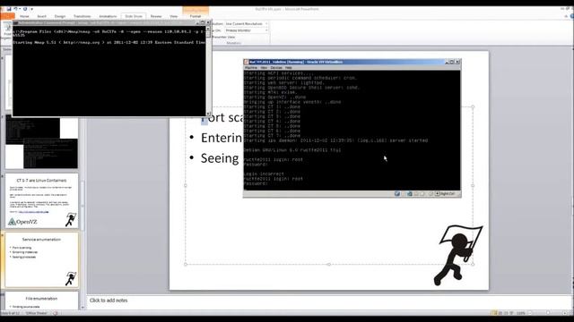The height and width of the screenshot is (322, 574).
Task: Click the Command Prompt scrollbar up arrow
Action: pyautogui.click(x=208, y=29)
